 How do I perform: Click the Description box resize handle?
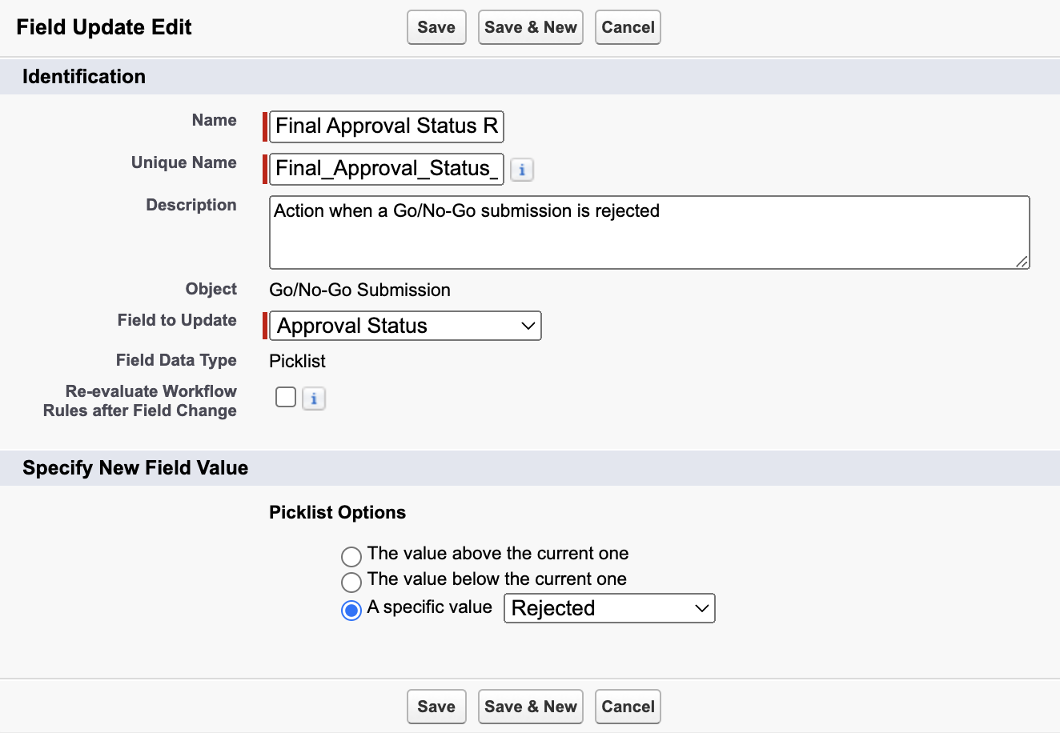click(x=1024, y=263)
